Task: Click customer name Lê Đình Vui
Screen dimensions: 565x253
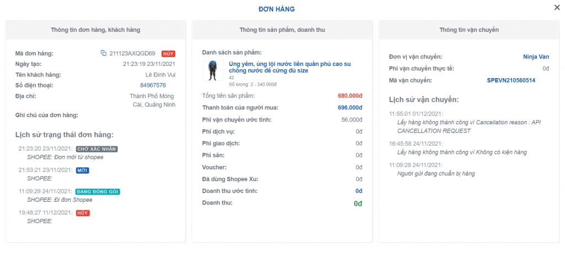Action: 161,75
